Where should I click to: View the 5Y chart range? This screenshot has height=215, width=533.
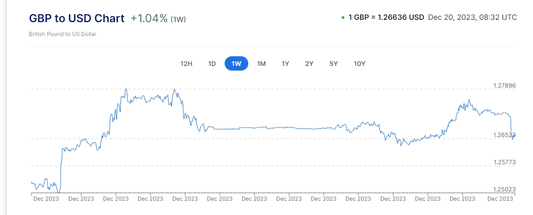point(334,64)
